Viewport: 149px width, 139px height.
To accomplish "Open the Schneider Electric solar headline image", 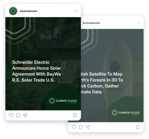I will click(43, 64).
